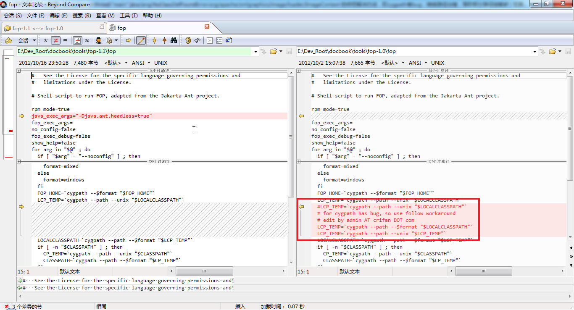This screenshot has height=310, width=574.
Task: Click the toolbar icon with double chevron page
Action: click(x=209, y=41)
